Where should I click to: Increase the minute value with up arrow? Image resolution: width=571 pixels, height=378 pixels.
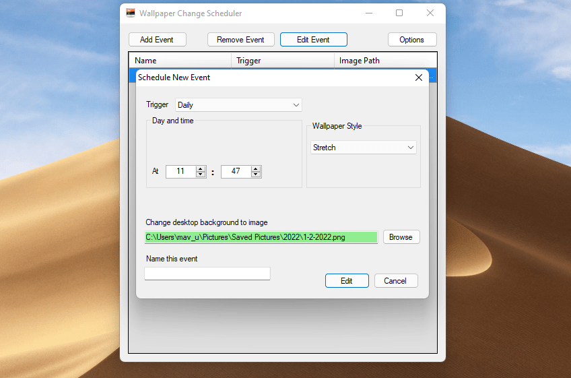pos(256,168)
